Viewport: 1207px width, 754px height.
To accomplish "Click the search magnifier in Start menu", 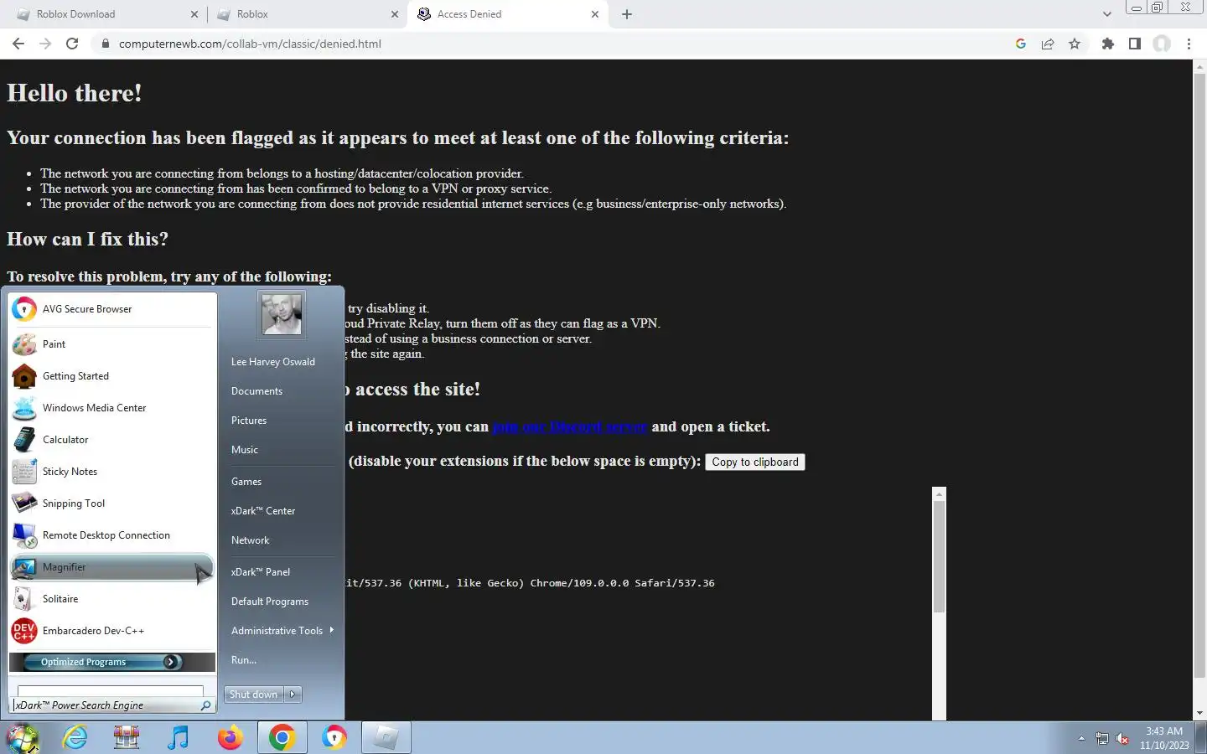I will point(205,705).
